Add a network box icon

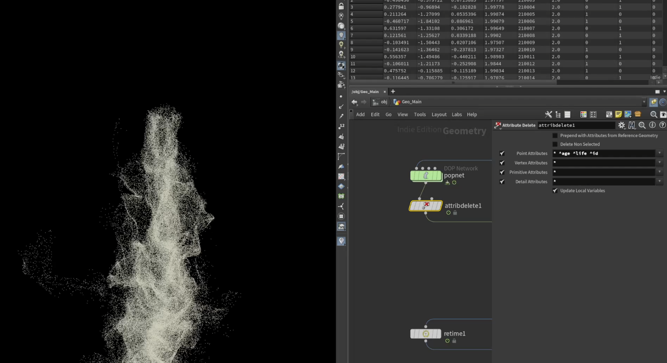(x=609, y=114)
